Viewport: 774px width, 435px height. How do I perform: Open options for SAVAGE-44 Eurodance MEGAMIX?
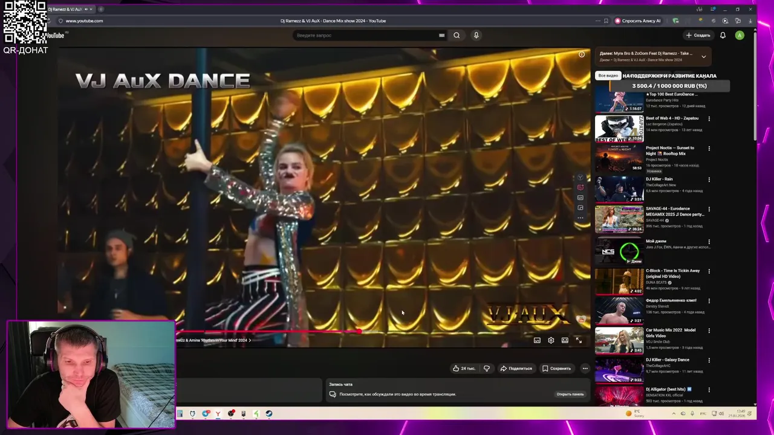point(709,209)
